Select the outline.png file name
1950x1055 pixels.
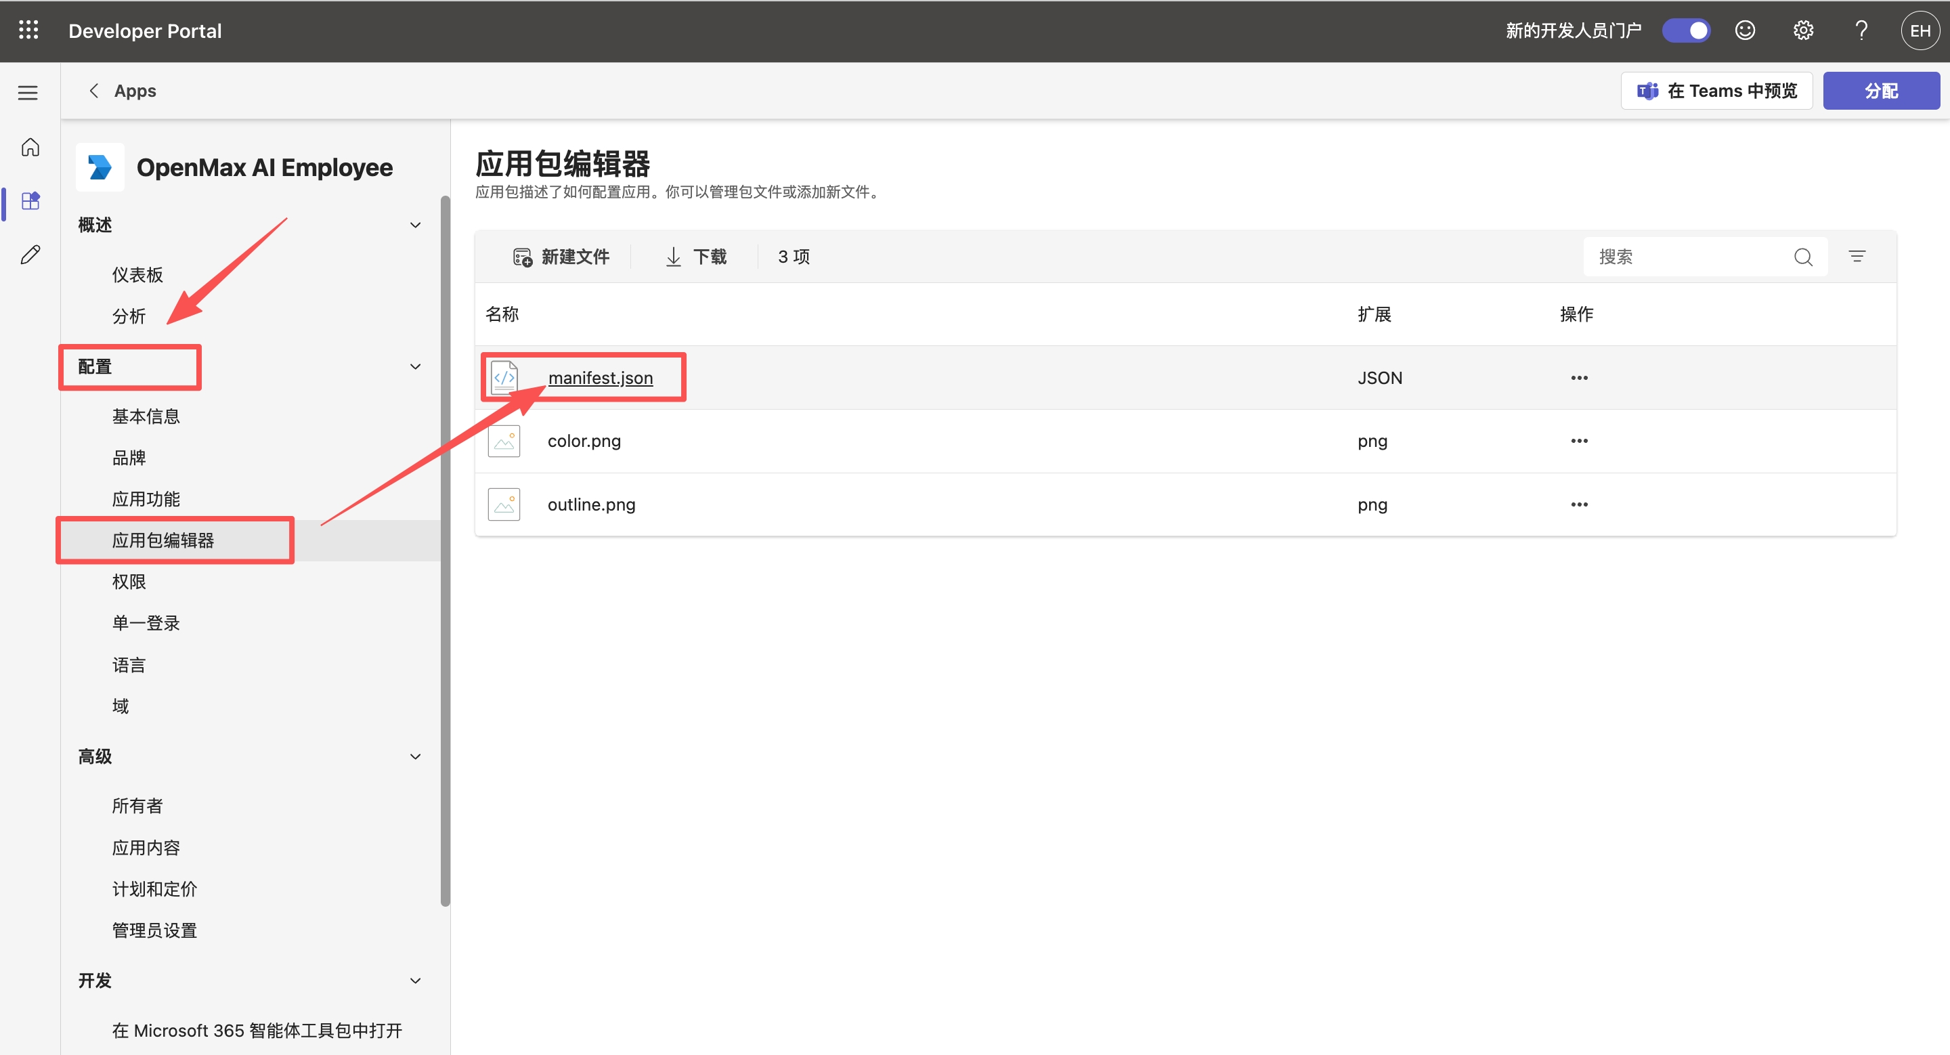click(x=591, y=504)
